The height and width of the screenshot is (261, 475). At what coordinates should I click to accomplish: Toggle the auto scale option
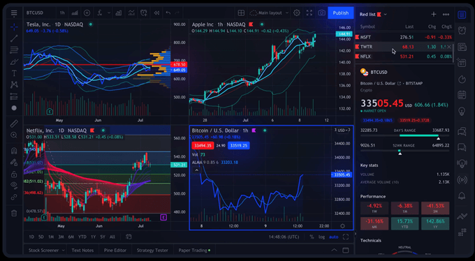(x=333, y=237)
